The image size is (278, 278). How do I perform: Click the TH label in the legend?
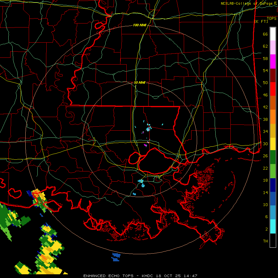265,241
